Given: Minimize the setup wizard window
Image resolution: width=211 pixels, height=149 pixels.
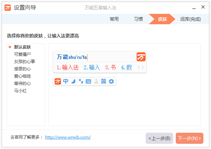Looking at the screenshot, I should (x=194, y=8).
